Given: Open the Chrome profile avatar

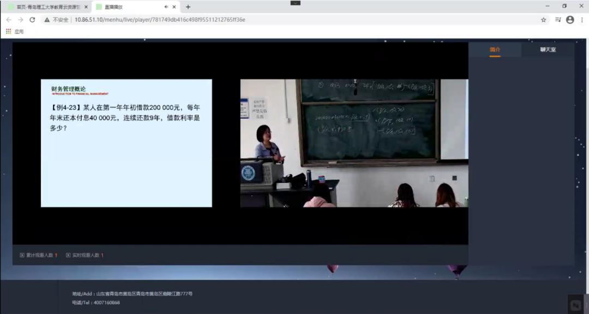Looking at the screenshot, I should click(x=570, y=20).
